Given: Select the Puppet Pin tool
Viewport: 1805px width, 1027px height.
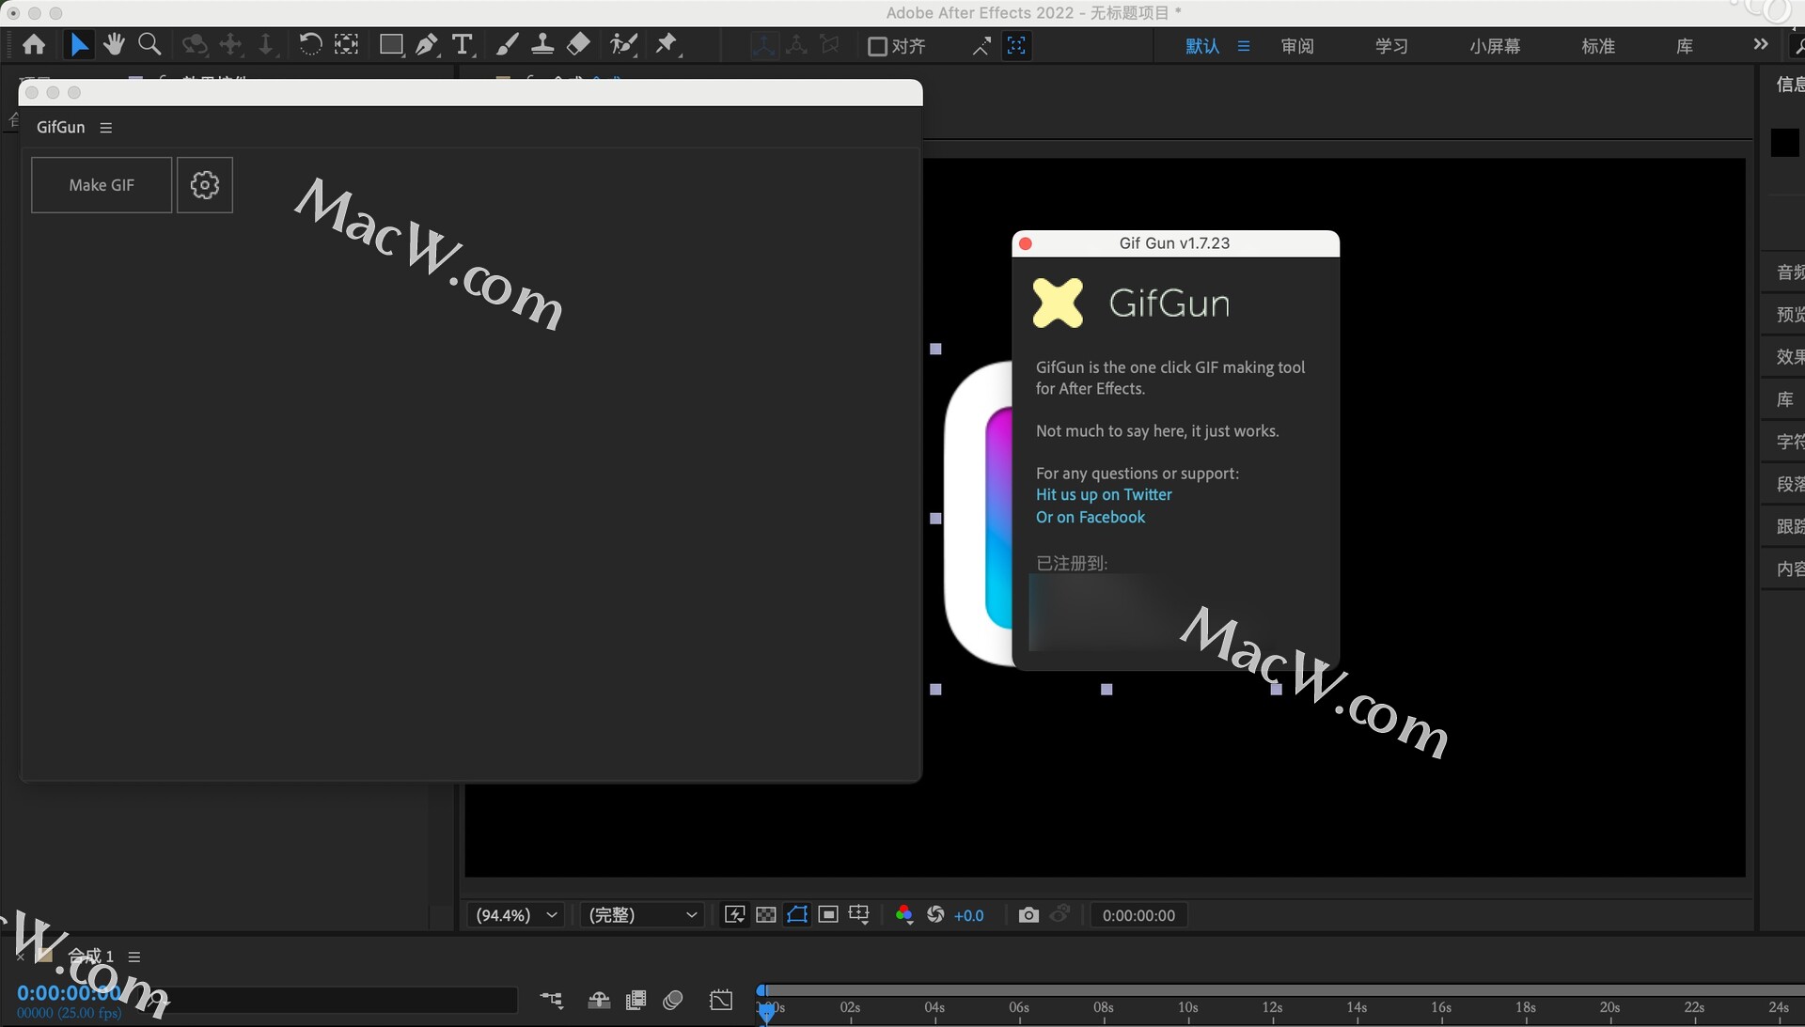Looking at the screenshot, I should 667,44.
